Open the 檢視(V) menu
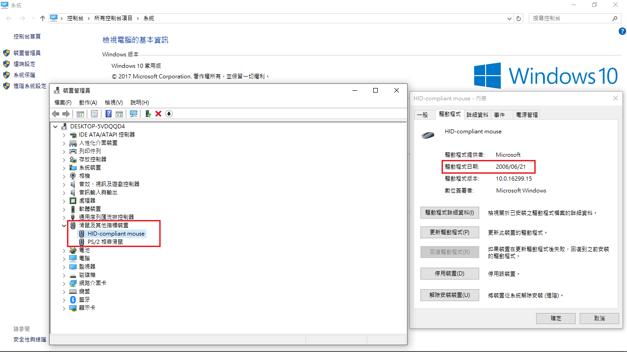The width and height of the screenshot is (627, 352). click(114, 103)
